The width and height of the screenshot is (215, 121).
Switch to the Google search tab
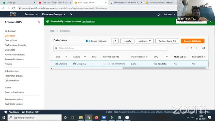coord(126,3)
